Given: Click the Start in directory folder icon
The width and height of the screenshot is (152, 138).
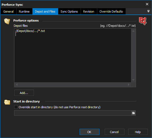Looking at the screenshot, I should [7, 102].
